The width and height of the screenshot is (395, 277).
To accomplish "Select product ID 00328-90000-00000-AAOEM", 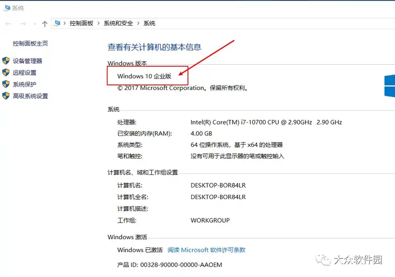I will tap(181, 265).
